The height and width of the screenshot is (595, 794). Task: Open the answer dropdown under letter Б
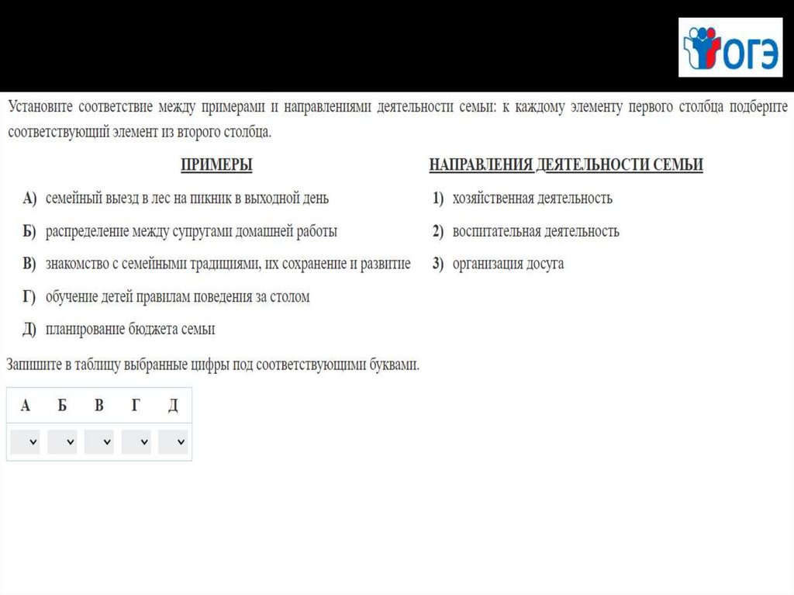(x=62, y=441)
